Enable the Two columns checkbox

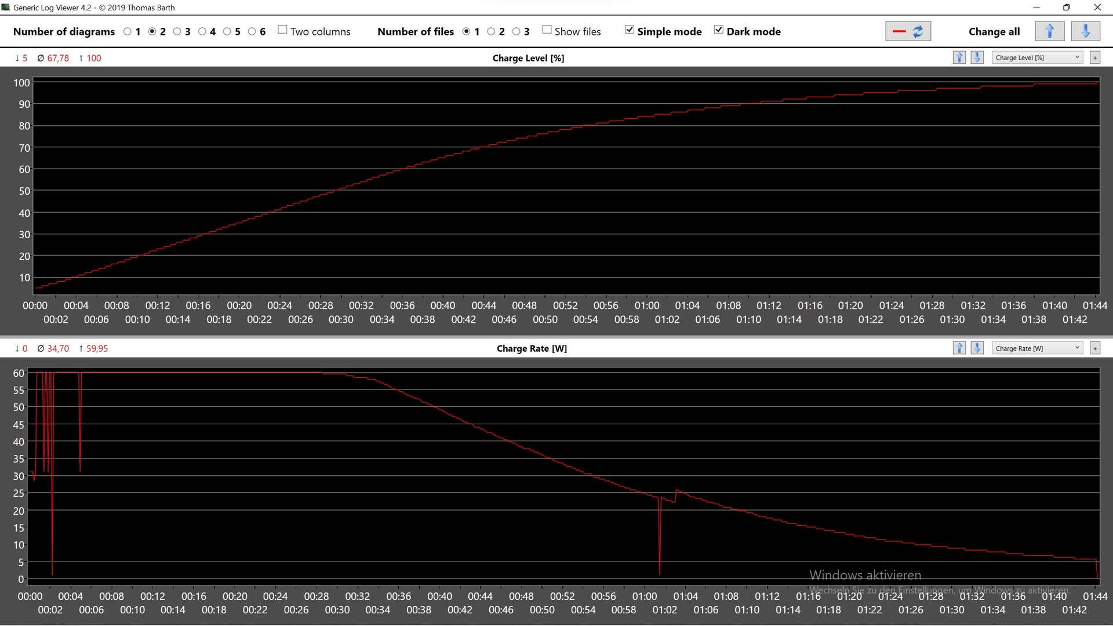click(x=282, y=30)
